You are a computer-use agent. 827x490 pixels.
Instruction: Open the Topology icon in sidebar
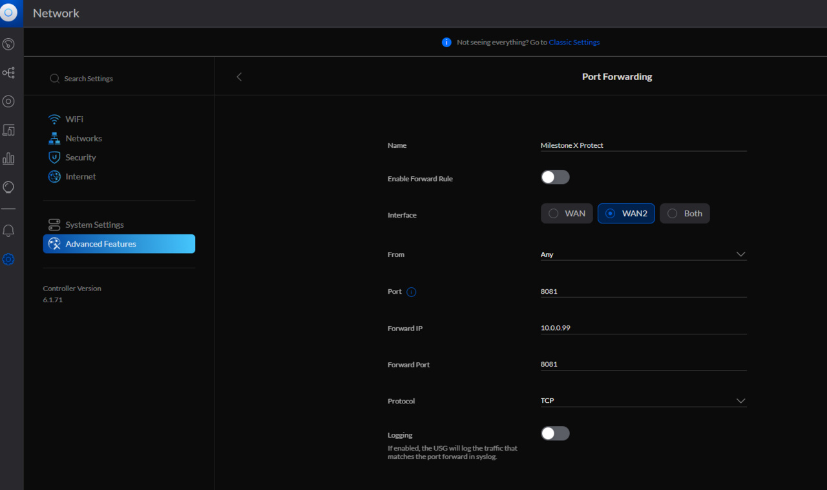click(8, 73)
